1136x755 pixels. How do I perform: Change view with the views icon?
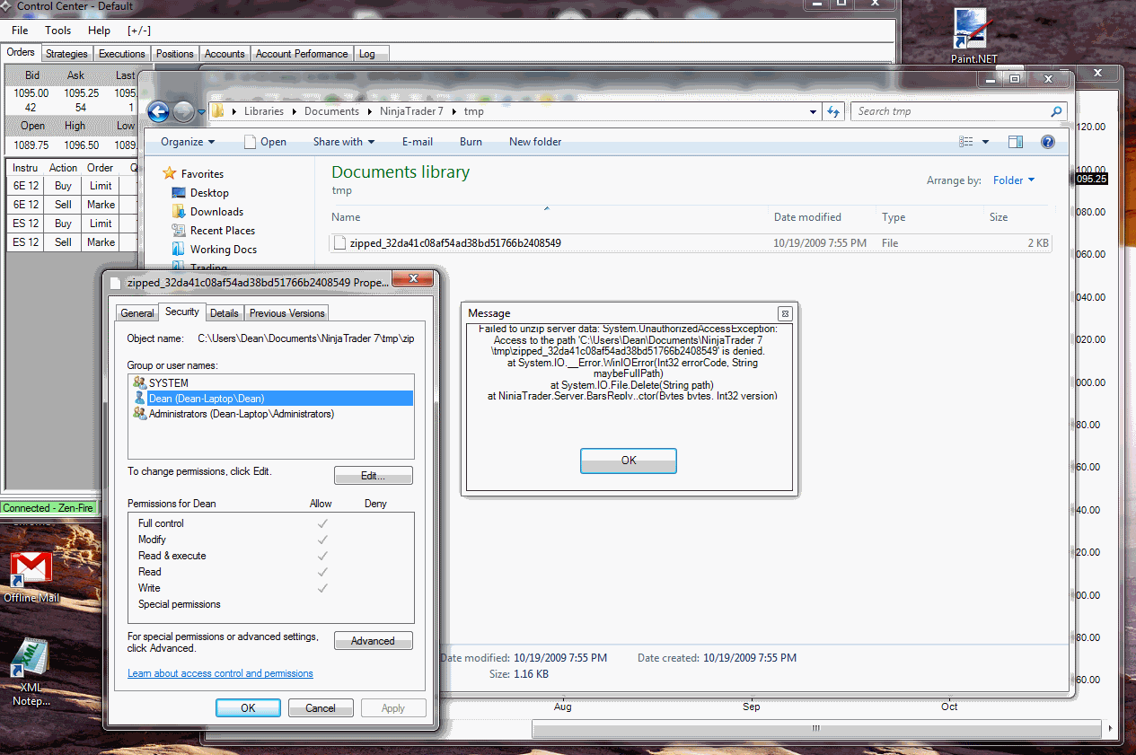pyautogui.click(x=966, y=142)
